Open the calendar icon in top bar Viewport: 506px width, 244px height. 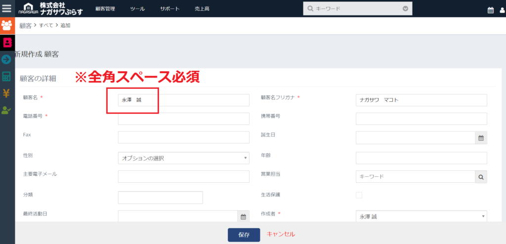(491, 9)
